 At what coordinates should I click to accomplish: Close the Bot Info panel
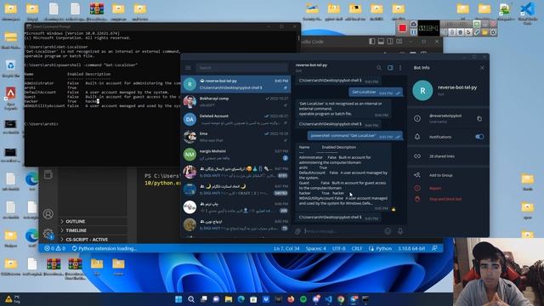482,68
